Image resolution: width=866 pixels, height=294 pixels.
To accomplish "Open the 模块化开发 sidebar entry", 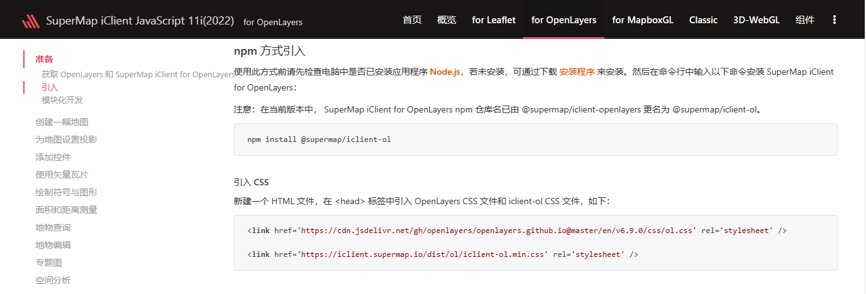I will [x=62, y=100].
